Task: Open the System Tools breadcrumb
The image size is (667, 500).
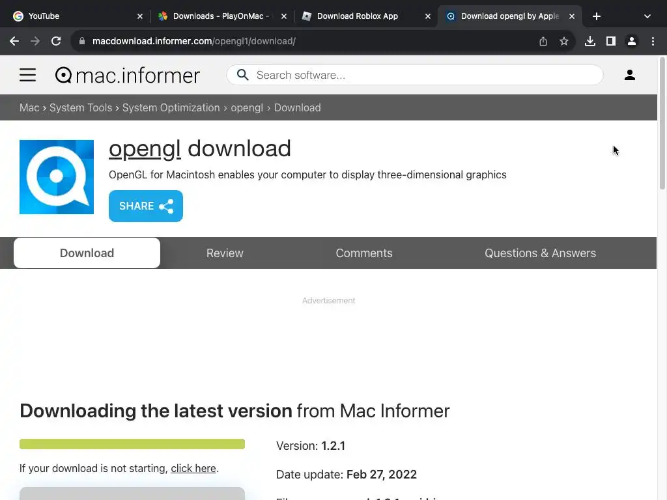Action: [x=81, y=107]
